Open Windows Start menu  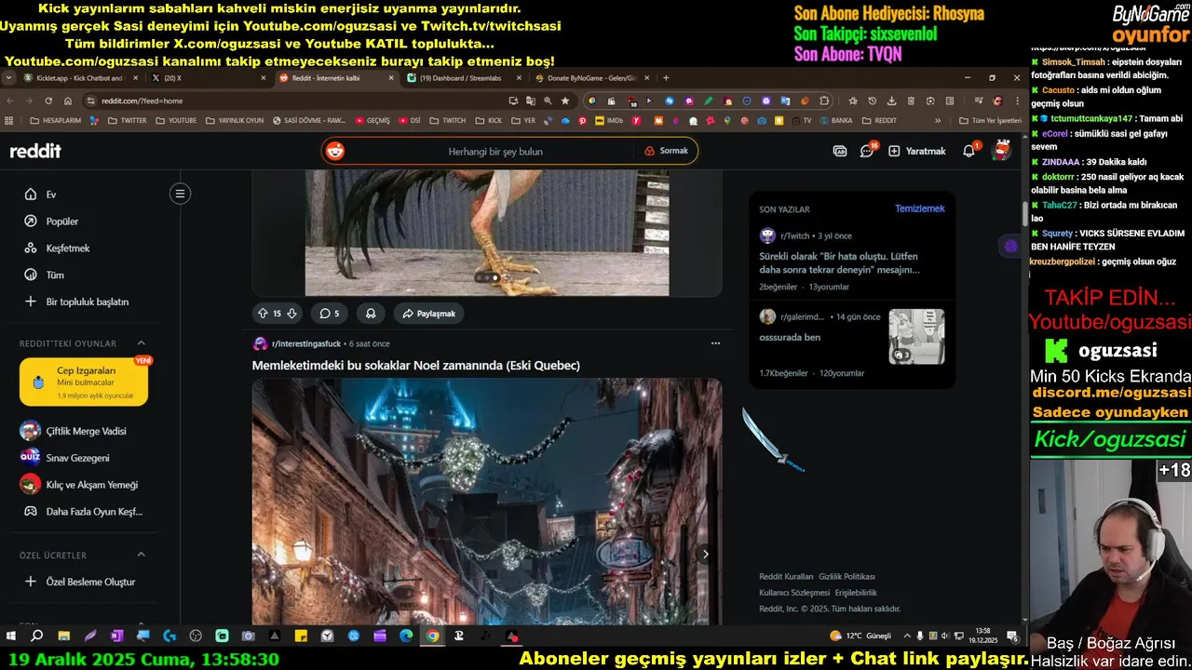point(11,636)
